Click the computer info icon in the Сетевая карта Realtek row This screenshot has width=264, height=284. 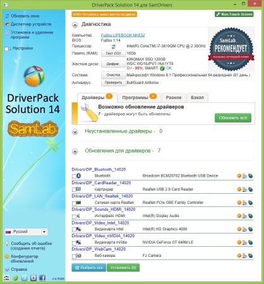click(x=244, y=203)
